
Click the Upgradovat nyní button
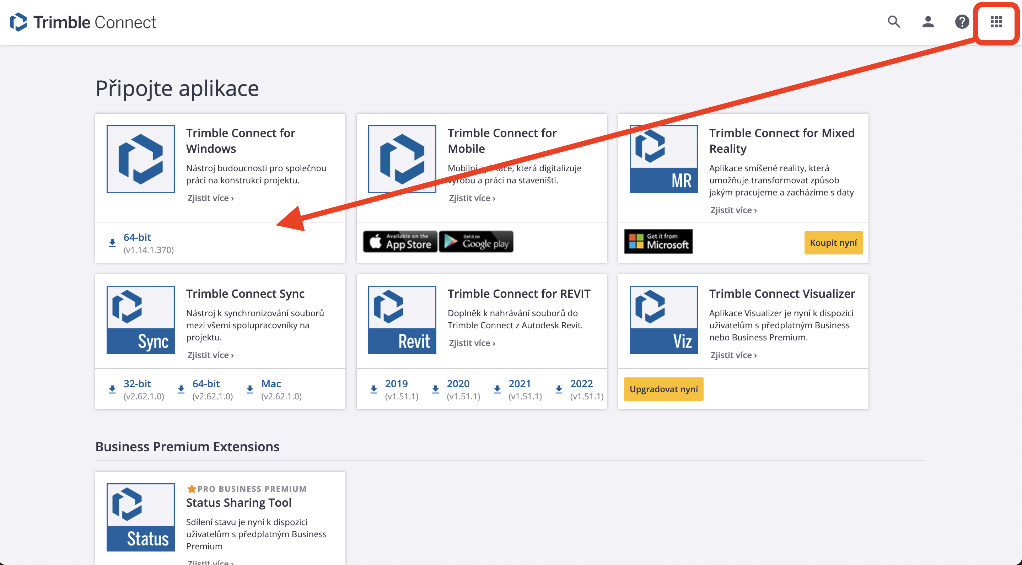663,389
